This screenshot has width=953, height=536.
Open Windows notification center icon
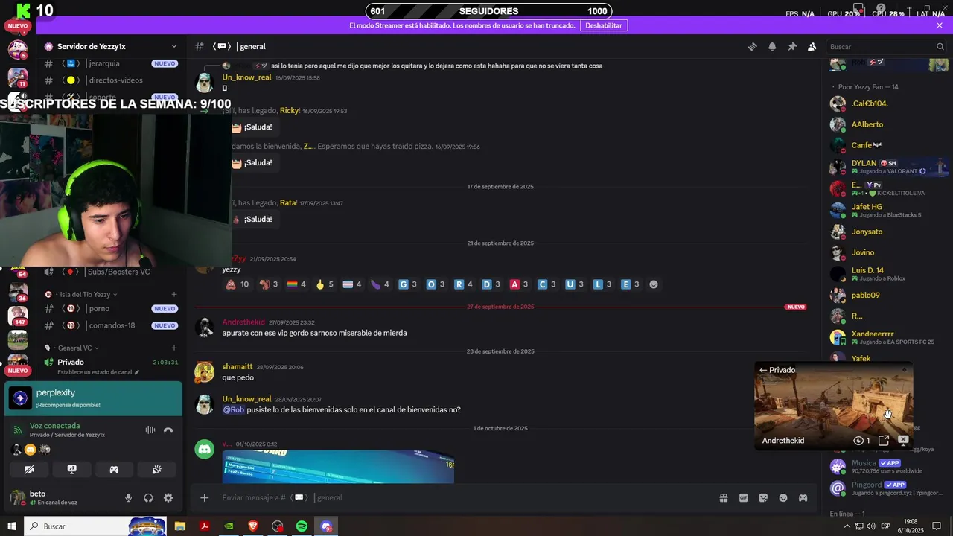937,526
